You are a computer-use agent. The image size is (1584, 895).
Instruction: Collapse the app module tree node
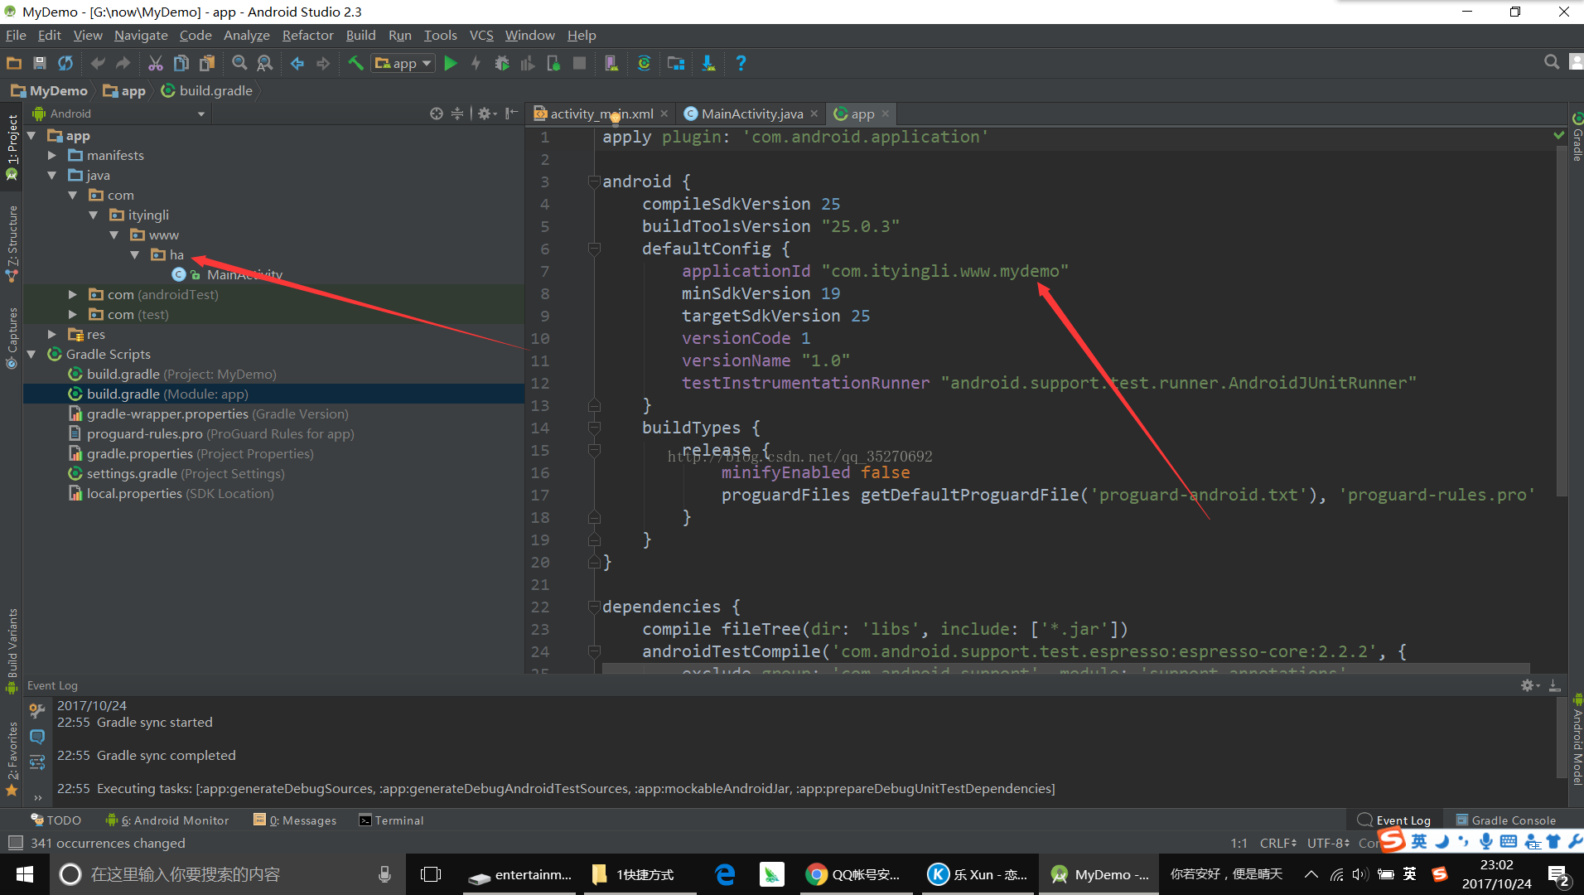[31, 135]
